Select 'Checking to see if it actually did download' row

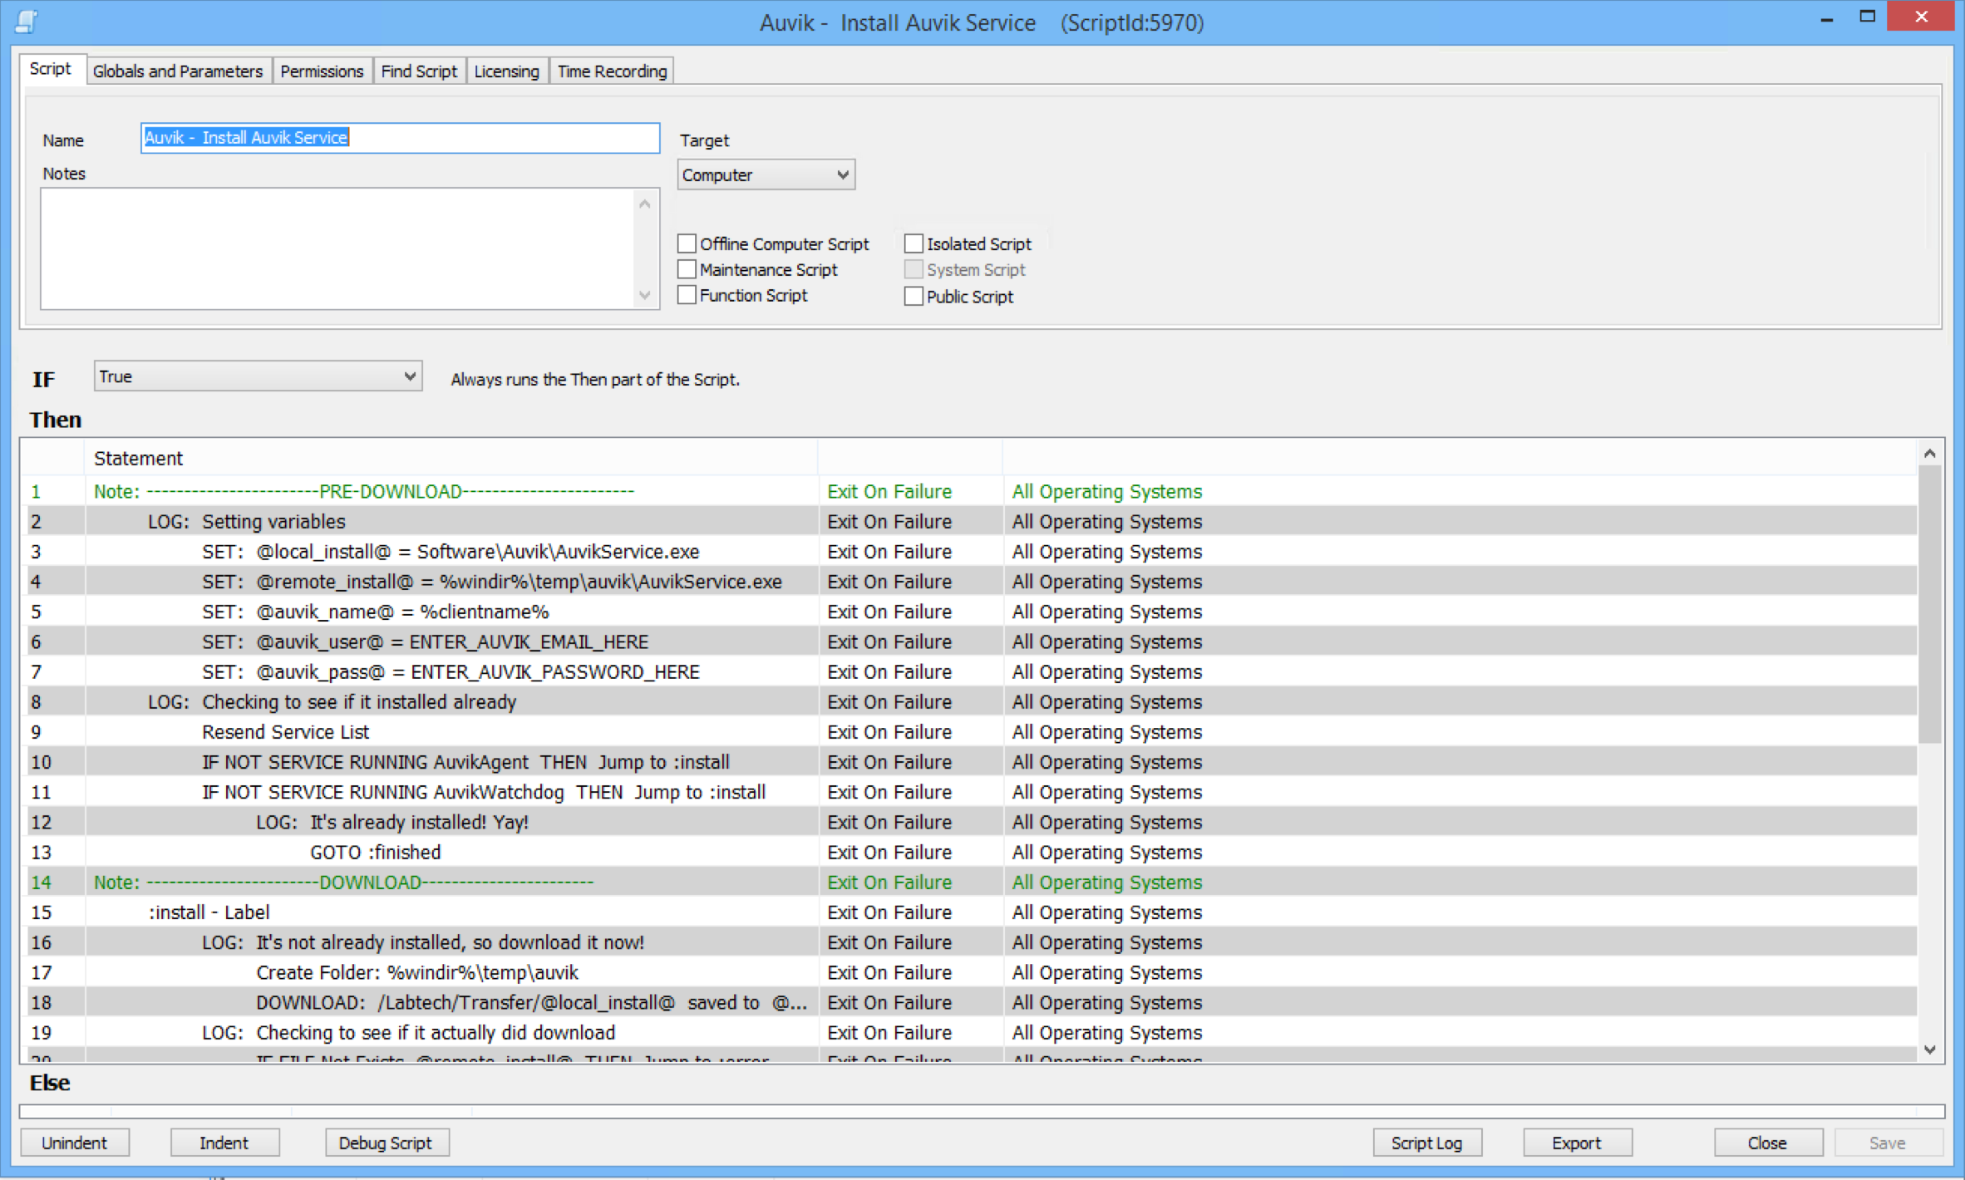968,1032
